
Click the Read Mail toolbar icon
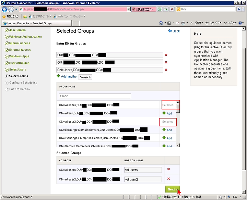177,23
